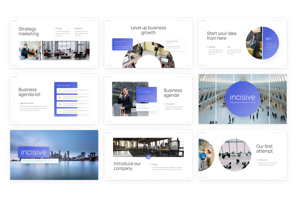Viewport: 297px width, 198px height.
Task: Click the 'Plan' column label on idea slide
Action: point(229,47)
